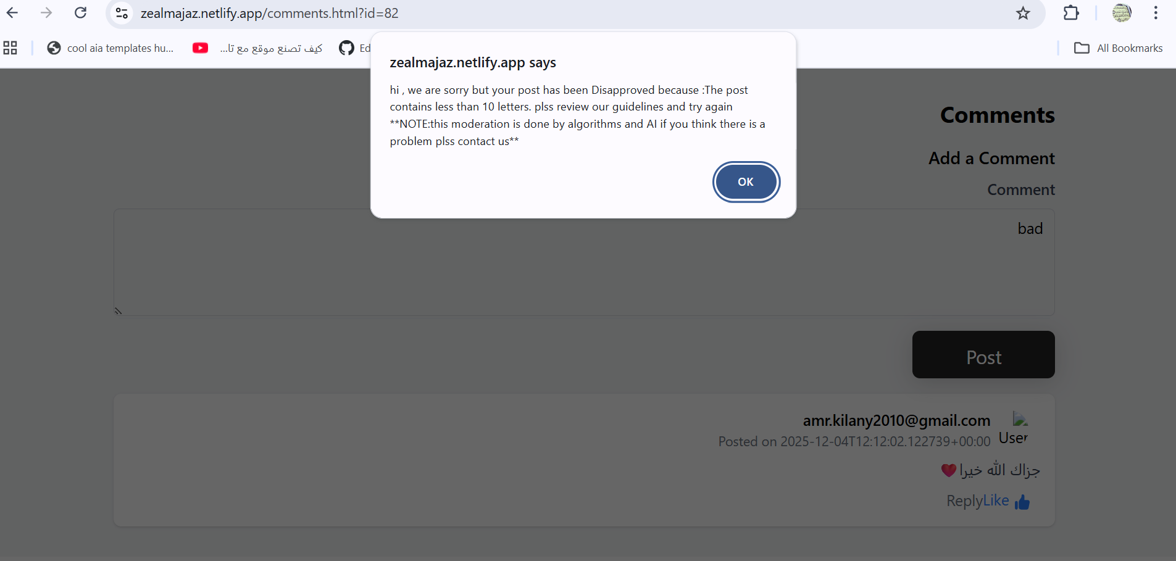This screenshot has height=561, width=1176.
Task: Open the YouTube Arabic bookmark
Action: tap(257, 48)
